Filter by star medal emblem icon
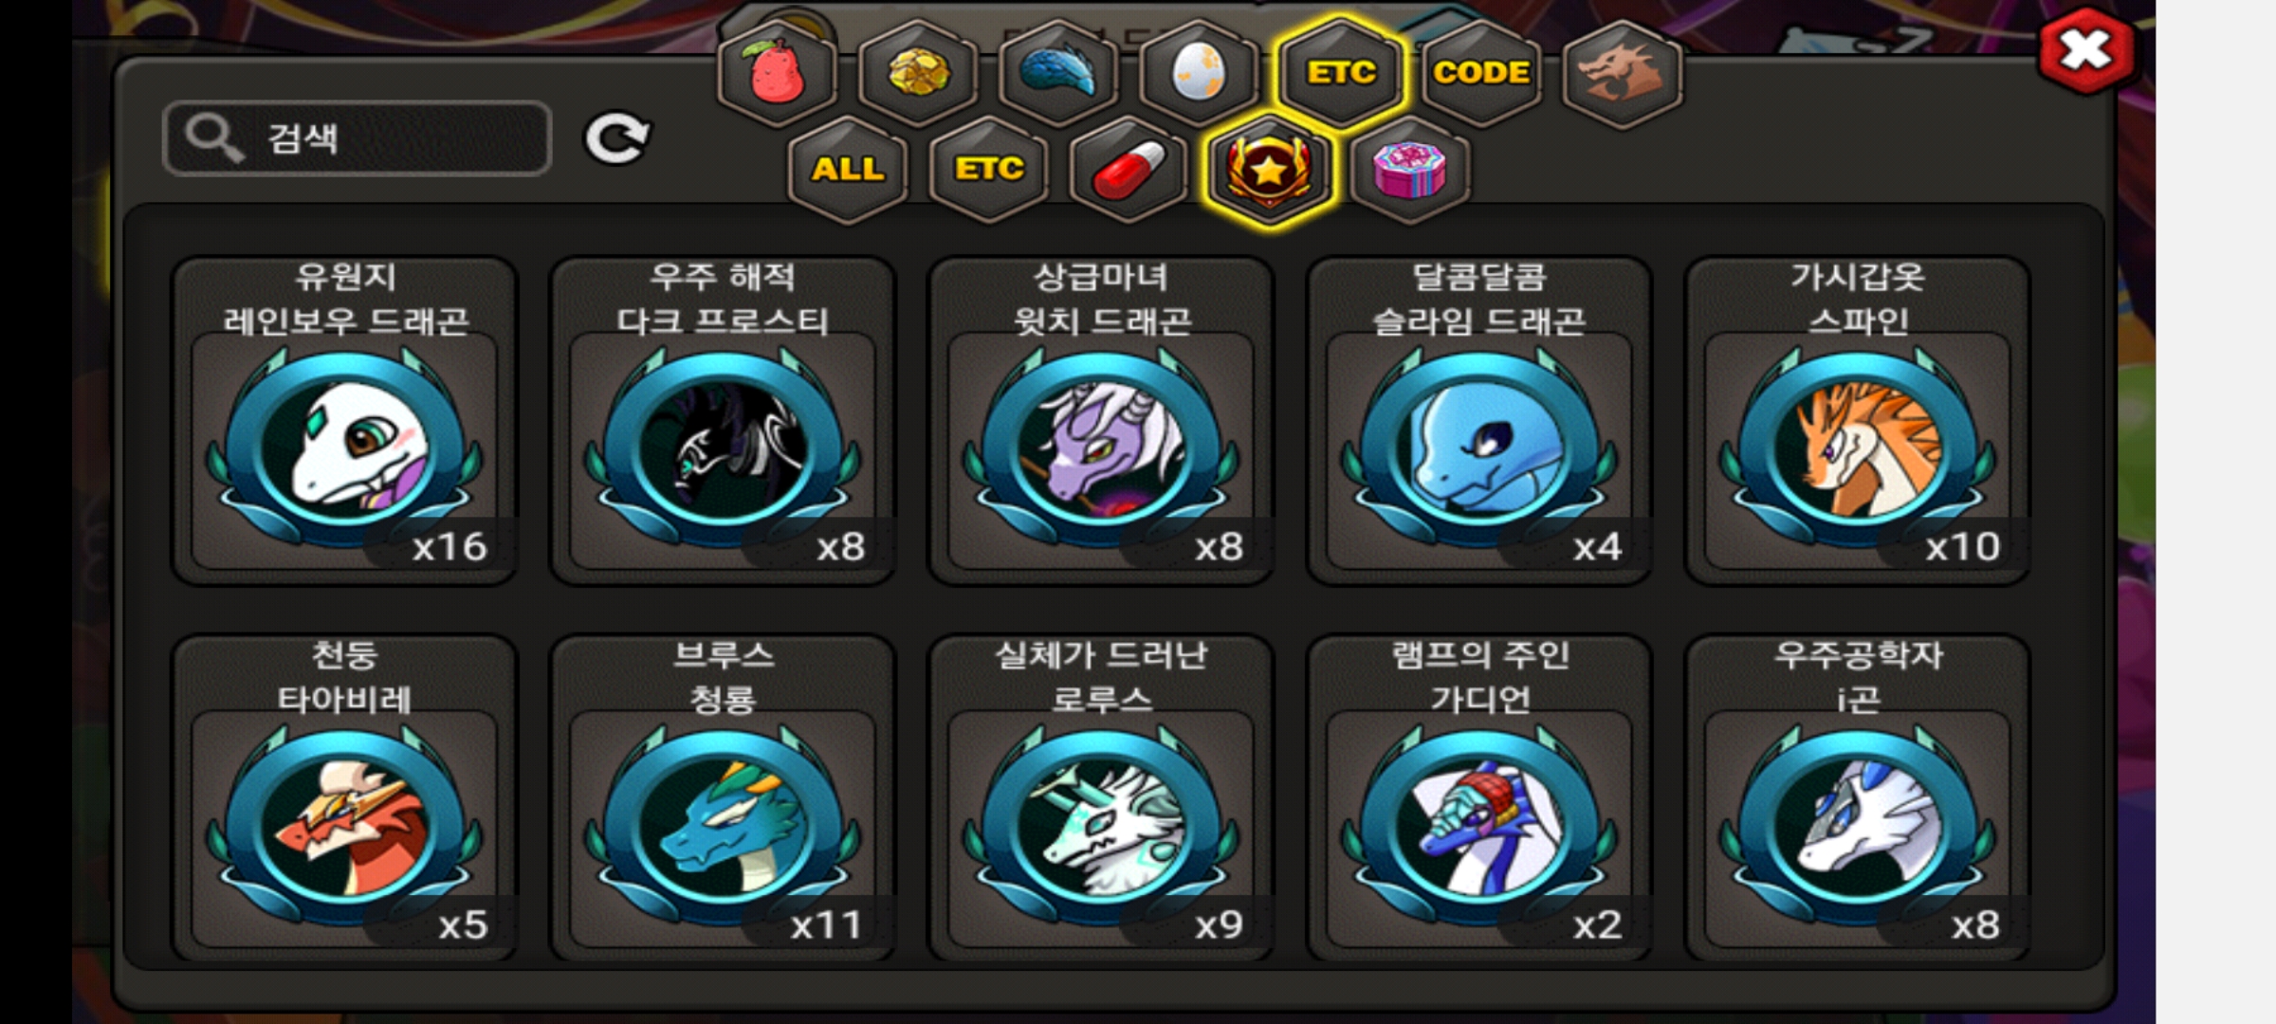 coord(1270,170)
